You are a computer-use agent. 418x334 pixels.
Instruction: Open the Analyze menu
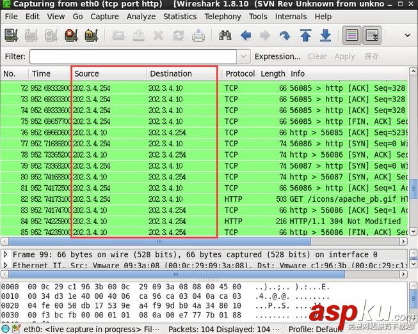pos(141,17)
